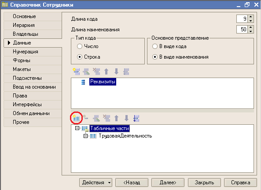Go back with the <Назад button
Screen dimensions: 261x190
[x=132, y=183]
